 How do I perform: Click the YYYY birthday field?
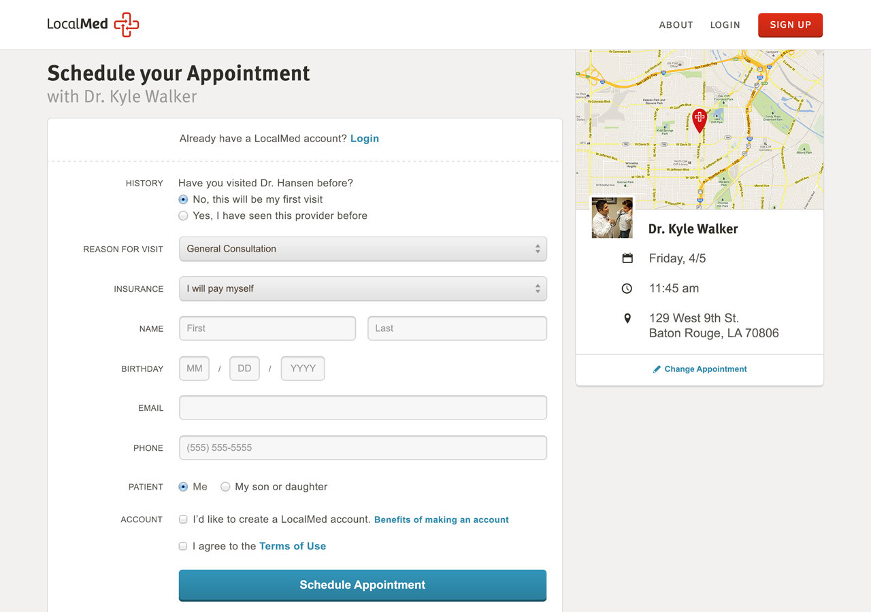(303, 369)
